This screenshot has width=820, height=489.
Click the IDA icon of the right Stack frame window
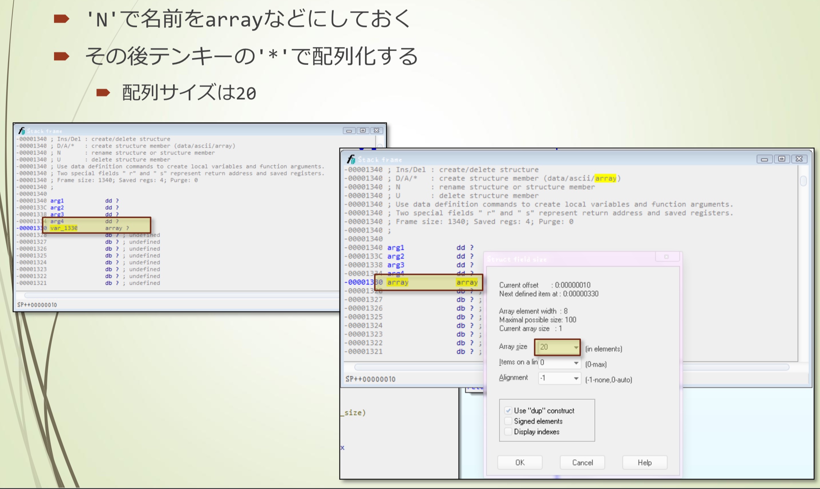[x=351, y=159]
